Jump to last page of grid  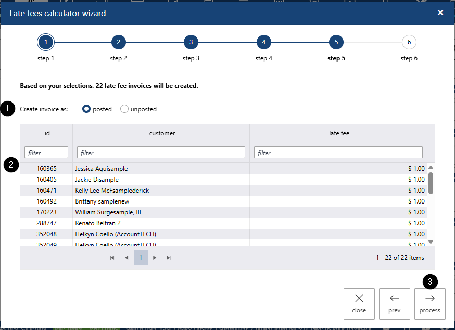[x=169, y=258]
